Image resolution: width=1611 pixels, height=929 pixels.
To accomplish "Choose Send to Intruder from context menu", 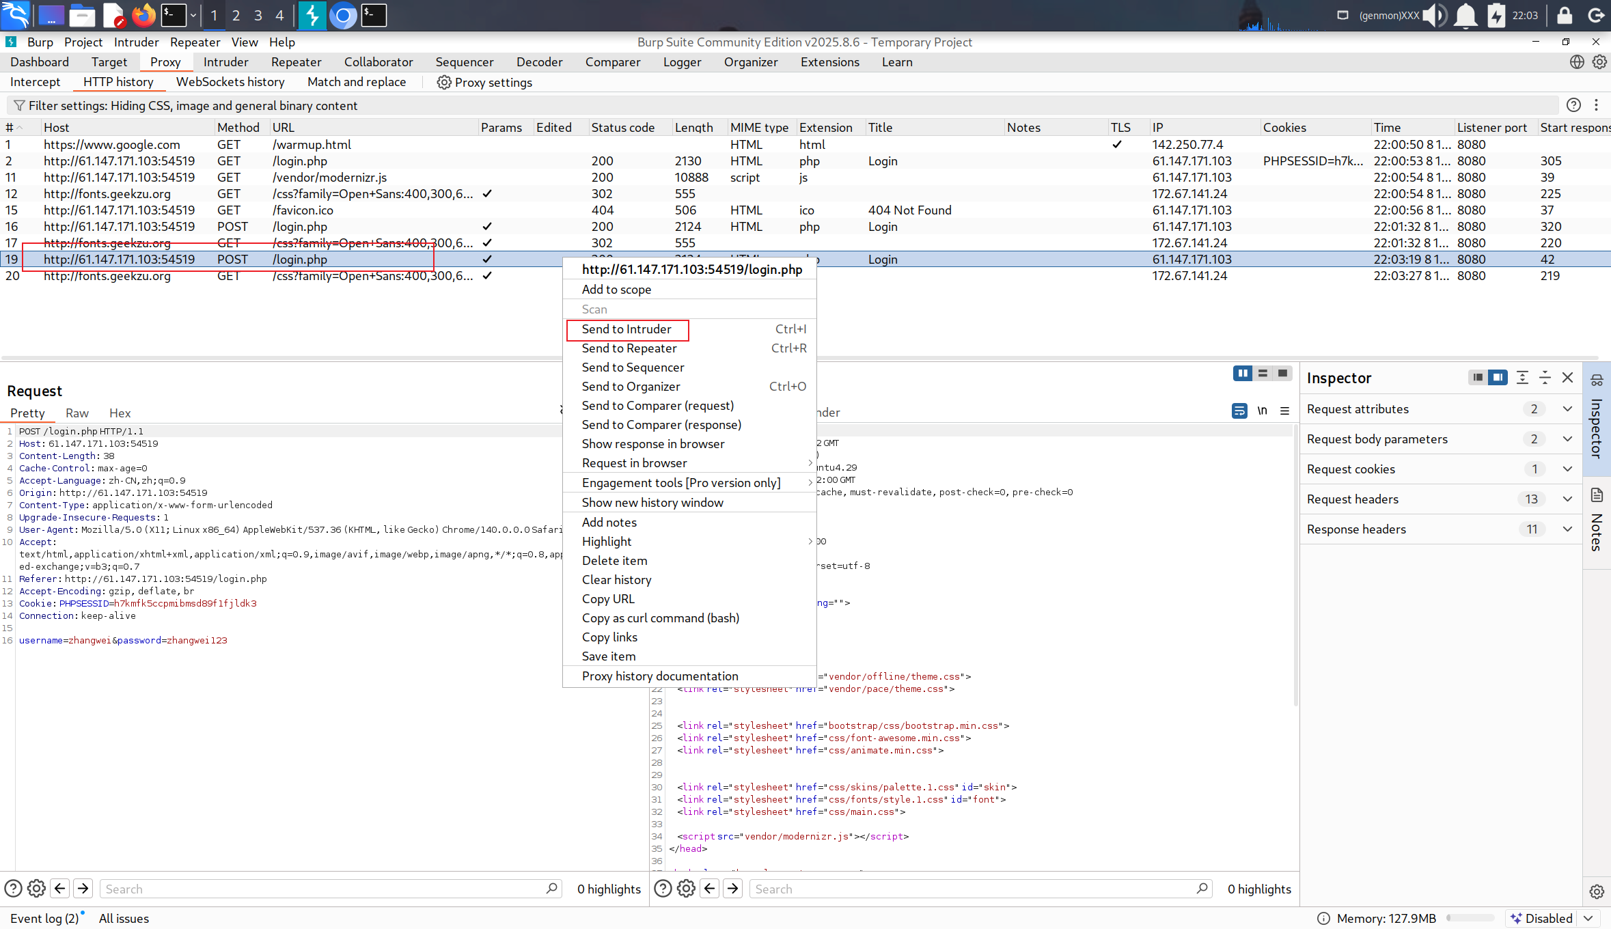I will [x=626, y=329].
